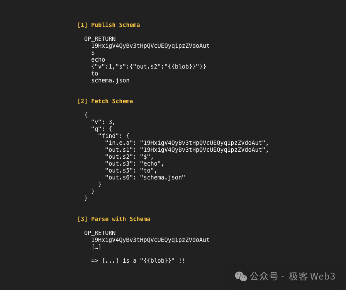
Task: Click the '=> [...] is a "{{blob}}" !!' line
Action: 138,261
